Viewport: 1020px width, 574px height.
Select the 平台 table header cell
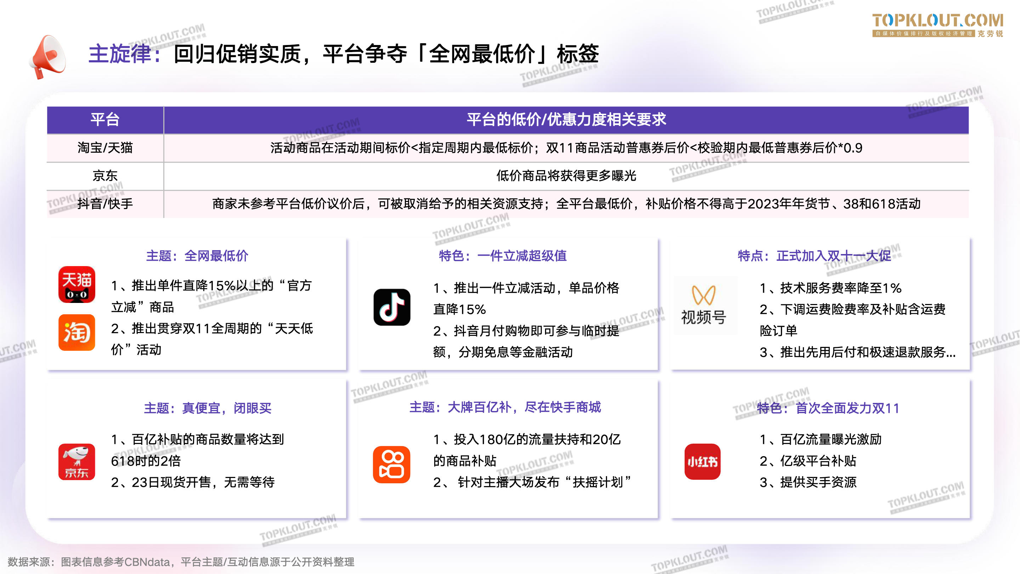pyautogui.click(x=105, y=120)
